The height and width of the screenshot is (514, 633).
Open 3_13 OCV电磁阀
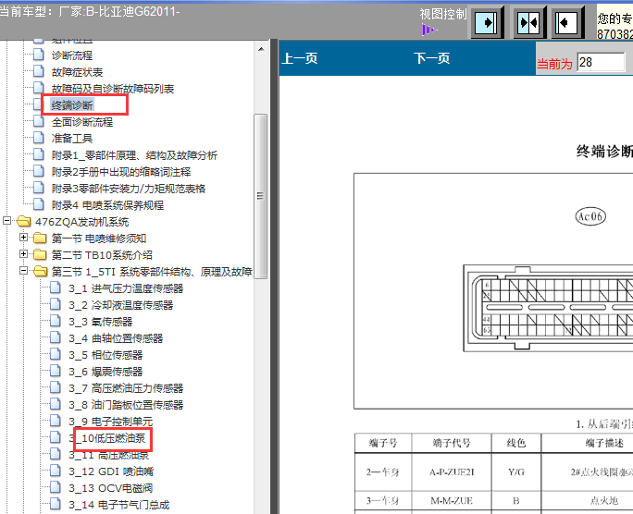coord(111,488)
